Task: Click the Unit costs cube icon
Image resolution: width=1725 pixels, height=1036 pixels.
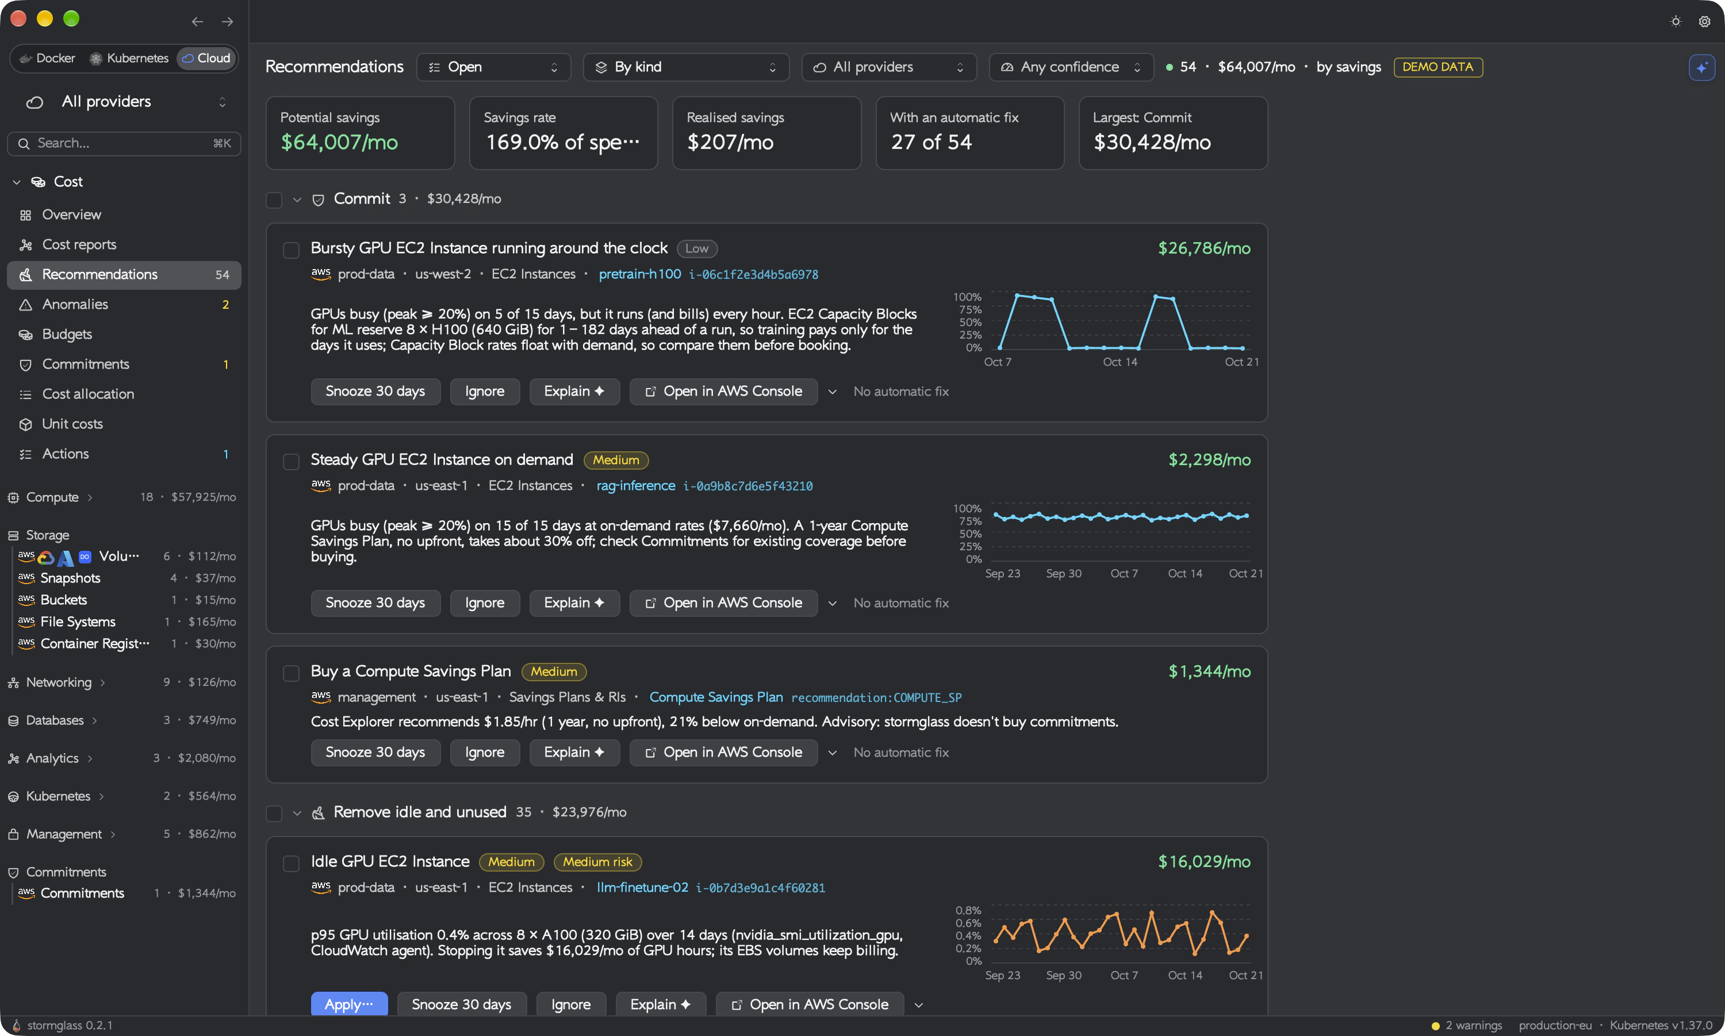Action: coord(26,424)
